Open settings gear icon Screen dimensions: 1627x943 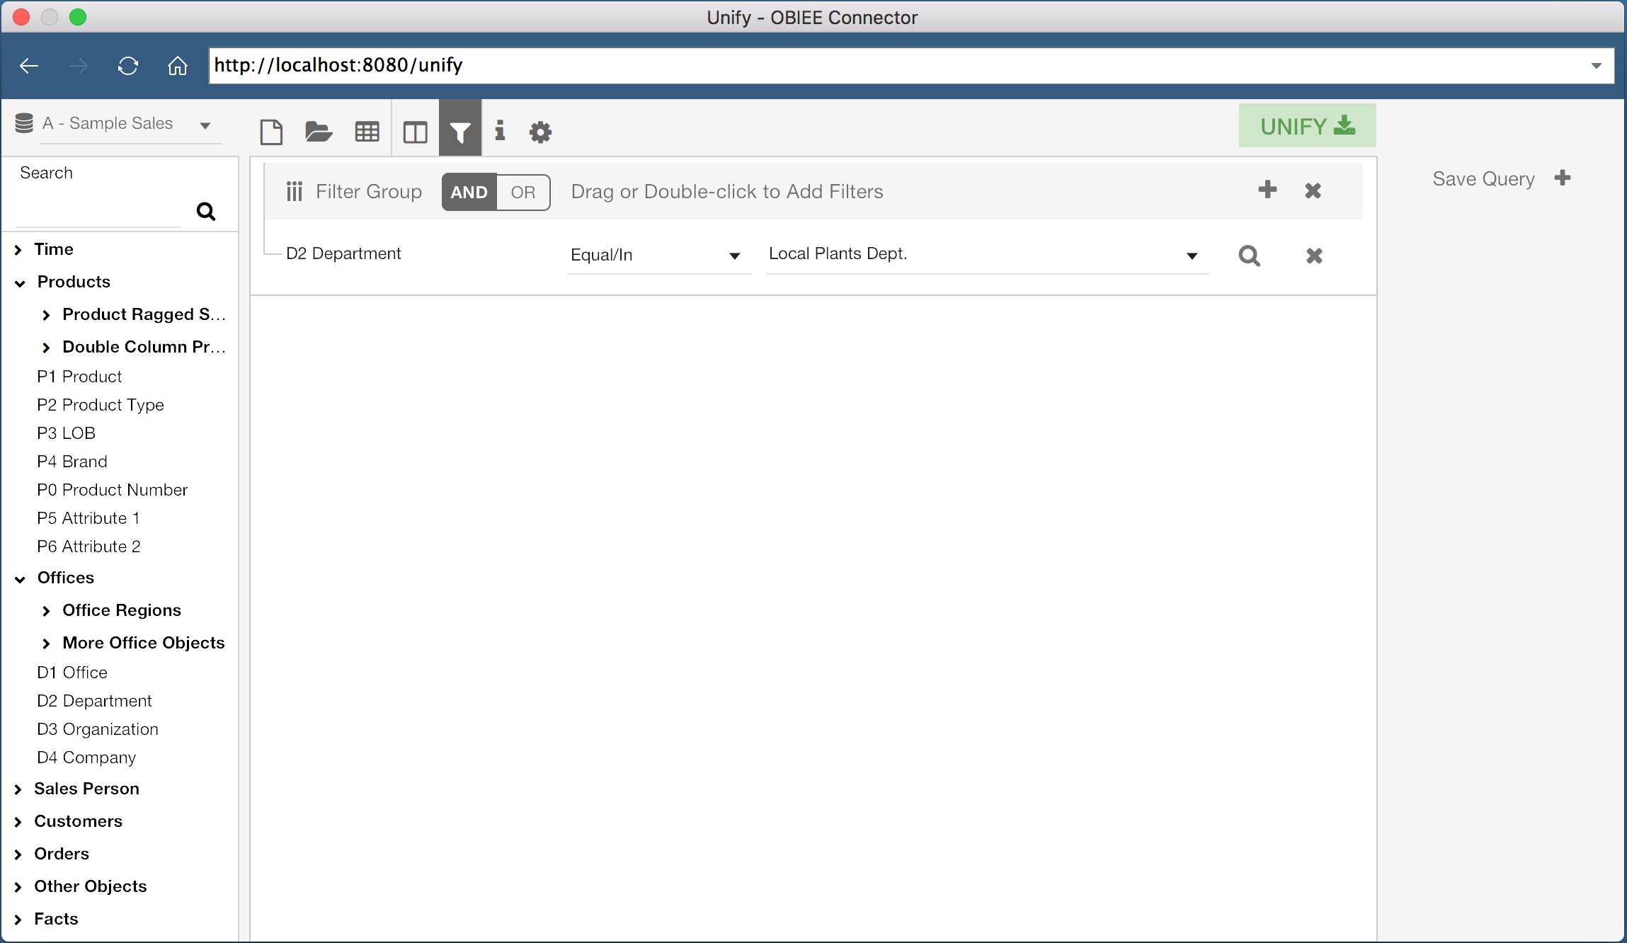(540, 132)
